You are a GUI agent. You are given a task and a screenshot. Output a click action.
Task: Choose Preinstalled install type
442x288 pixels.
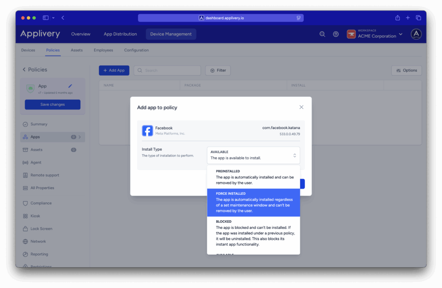coord(253,177)
